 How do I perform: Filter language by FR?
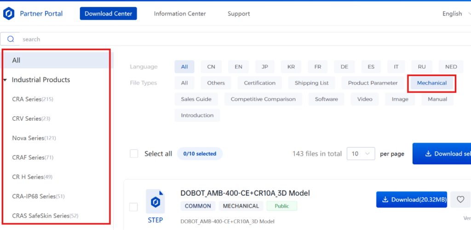pos(318,67)
